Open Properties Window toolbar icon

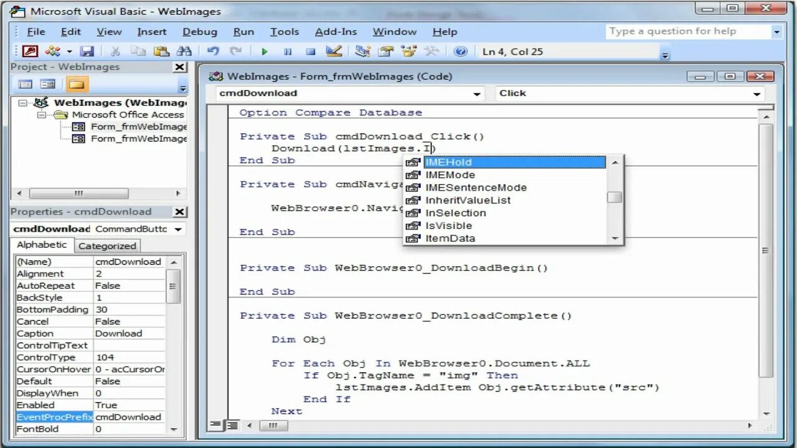click(x=385, y=52)
